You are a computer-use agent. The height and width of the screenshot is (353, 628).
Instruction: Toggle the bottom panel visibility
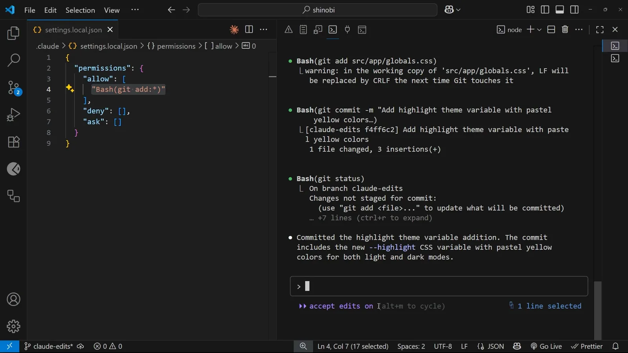coord(560,9)
